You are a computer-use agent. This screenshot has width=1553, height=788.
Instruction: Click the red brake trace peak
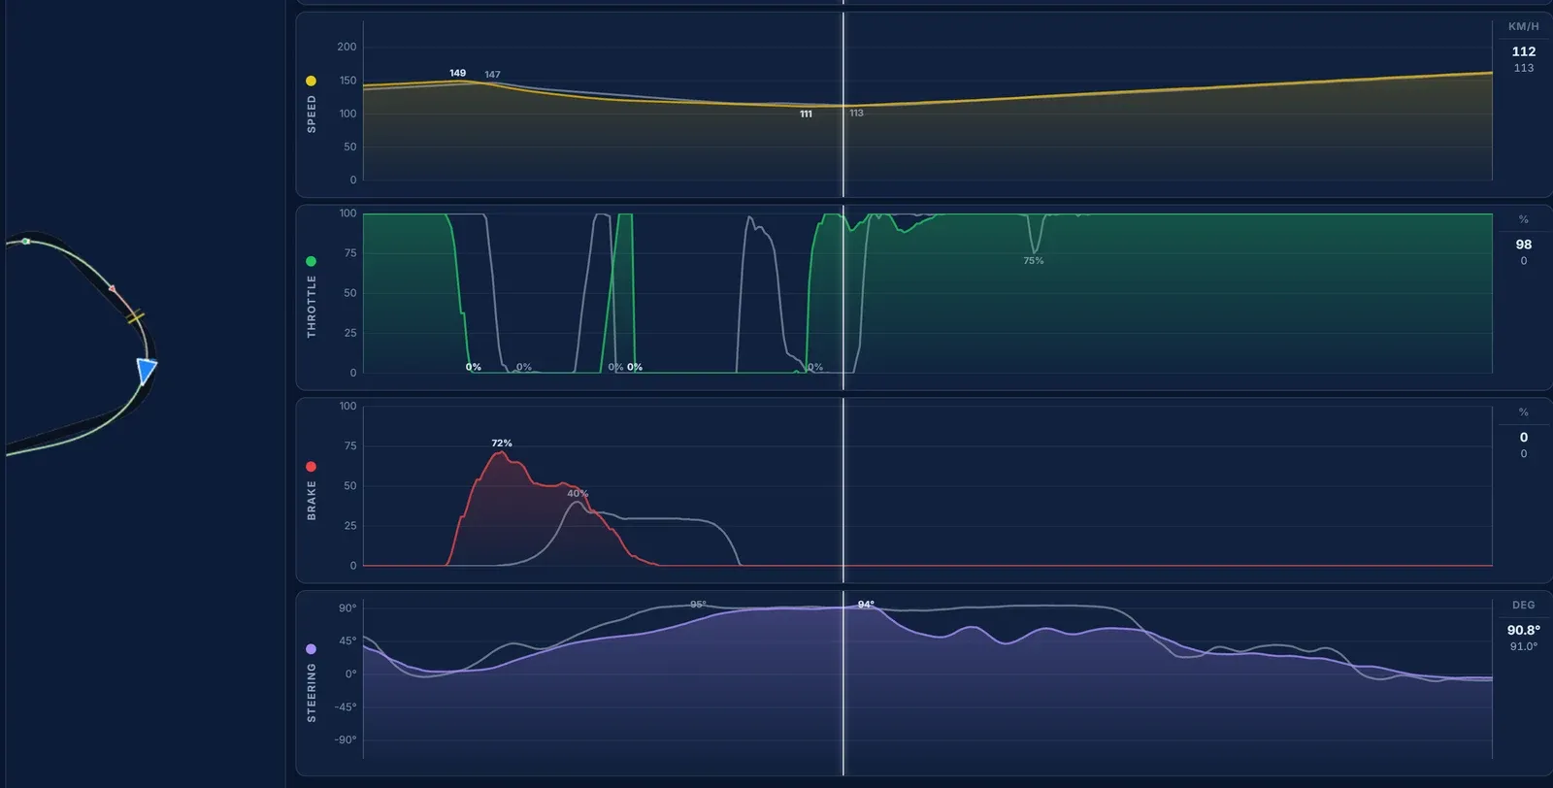(501, 453)
